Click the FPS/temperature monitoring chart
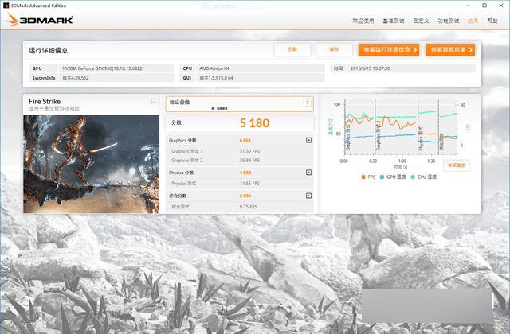Image resolution: width=510 pixels, height=334 pixels. pyautogui.click(x=402, y=127)
